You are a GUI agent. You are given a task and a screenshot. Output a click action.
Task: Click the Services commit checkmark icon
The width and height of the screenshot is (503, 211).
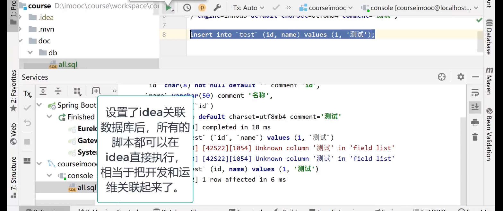27,108
